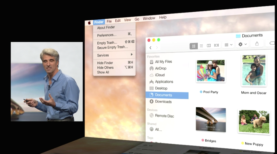
Task: Open the gear Action menu dropdown
Action: click(x=242, y=44)
